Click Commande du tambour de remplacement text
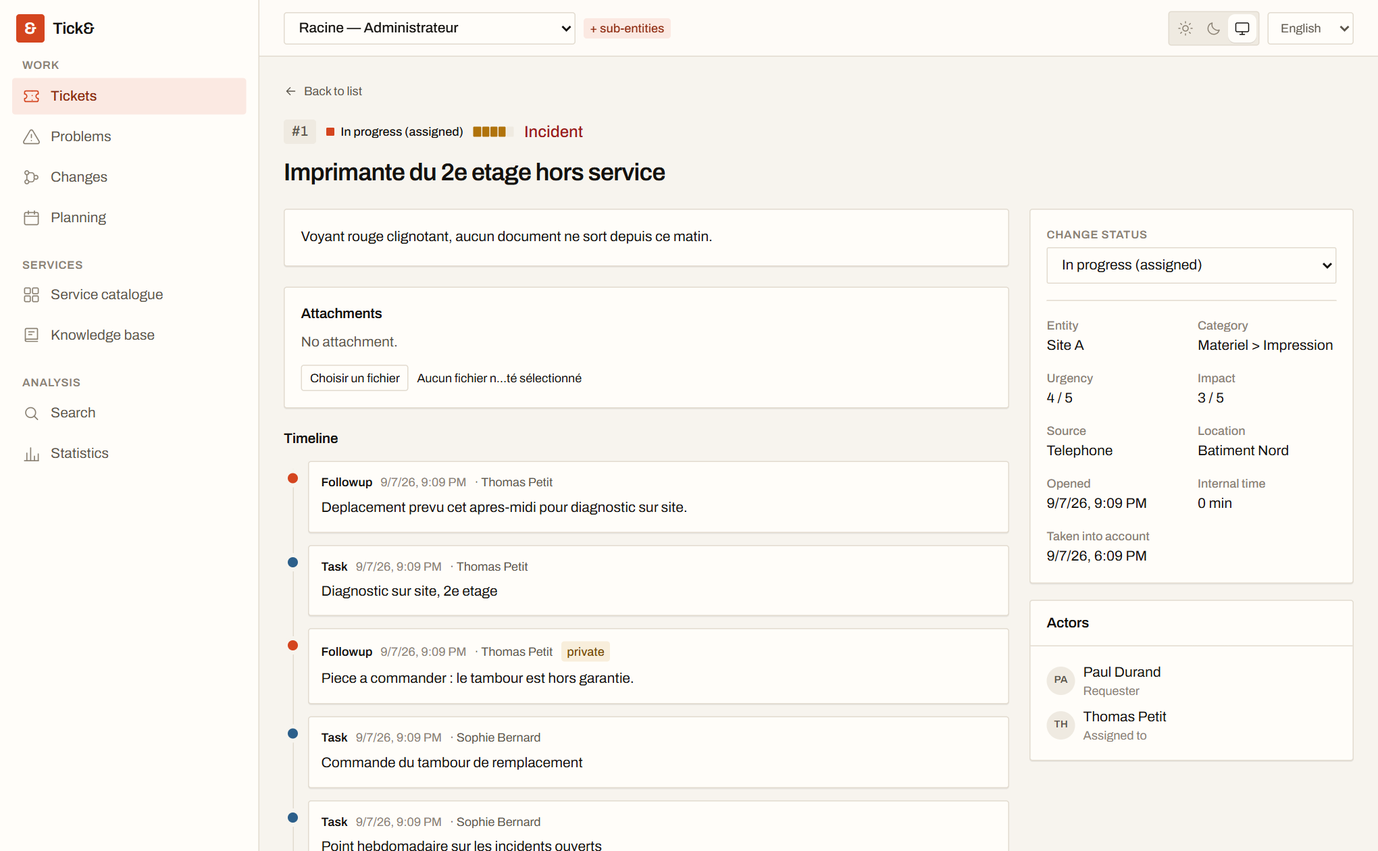1378x851 pixels. click(452, 763)
